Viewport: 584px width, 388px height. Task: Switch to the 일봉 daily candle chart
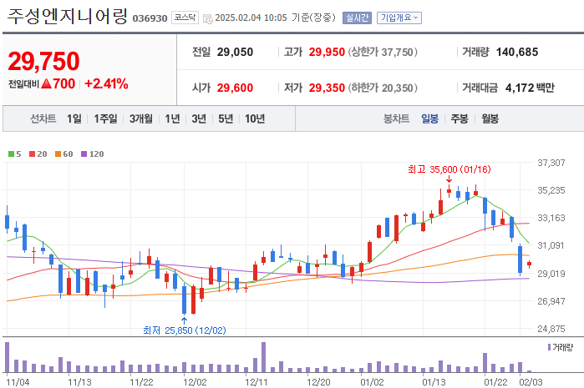tap(429, 118)
